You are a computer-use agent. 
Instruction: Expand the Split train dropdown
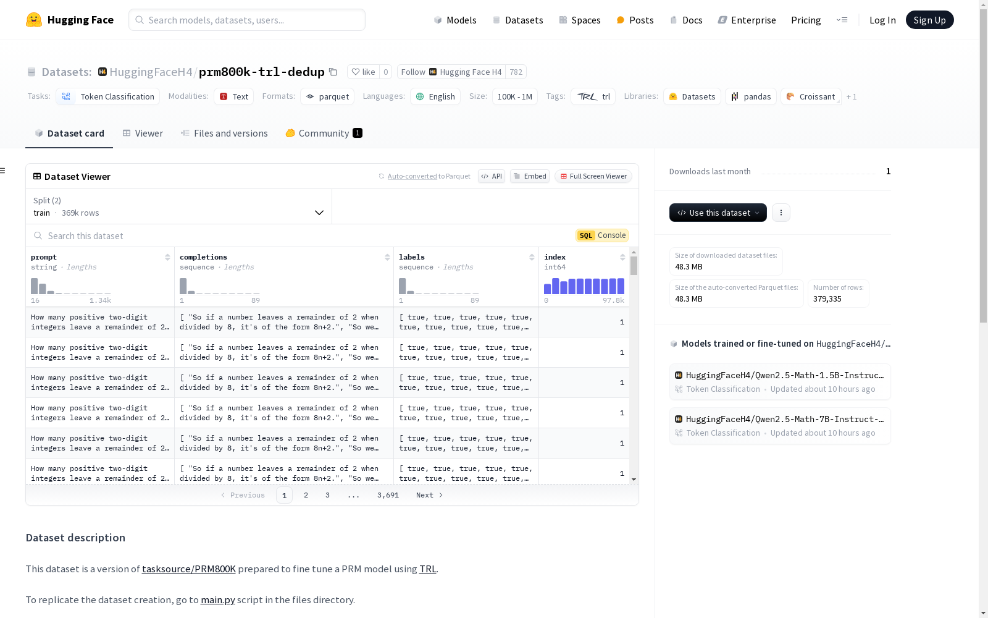(179, 206)
